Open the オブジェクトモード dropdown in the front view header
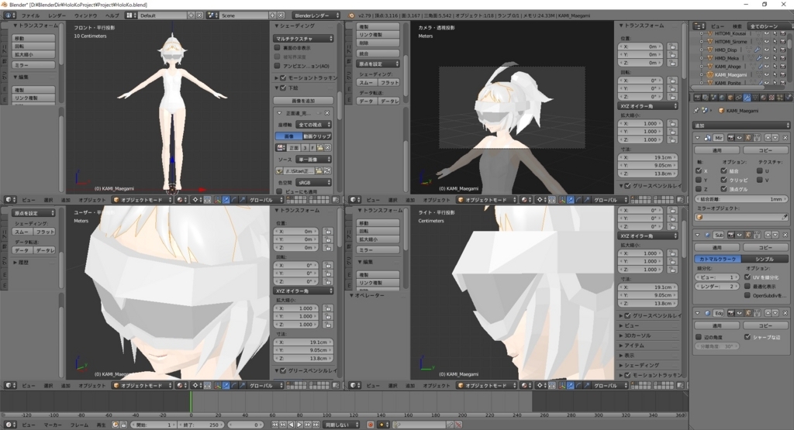Viewport: 794px width, 430px height. tap(143, 200)
